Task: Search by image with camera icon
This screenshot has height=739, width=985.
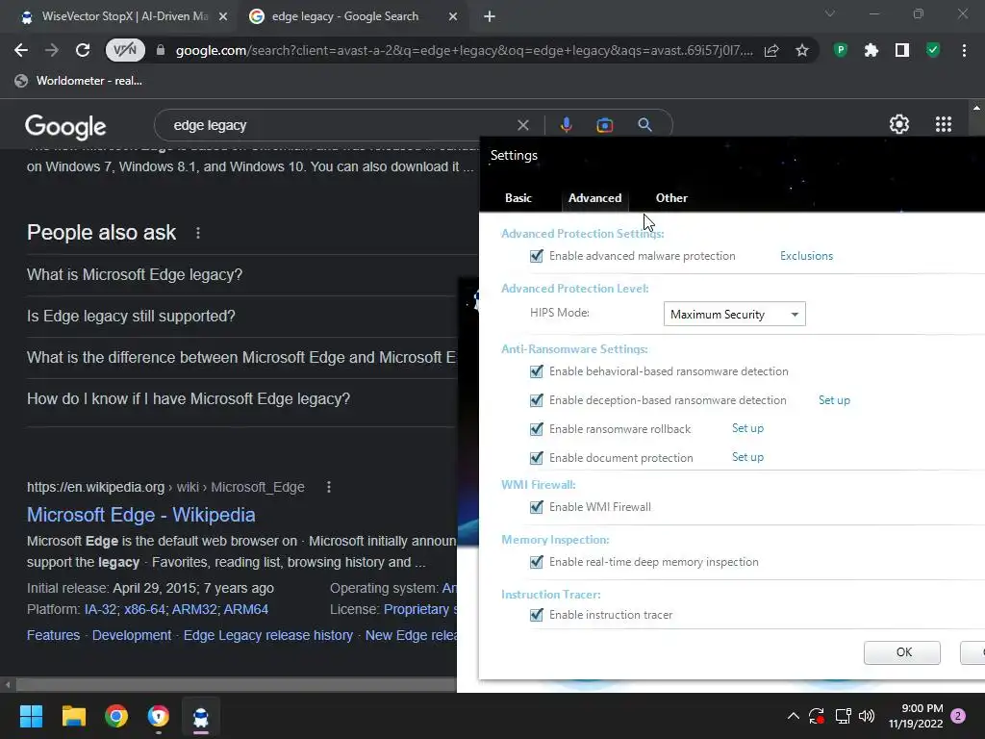Action: click(x=604, y=125)
